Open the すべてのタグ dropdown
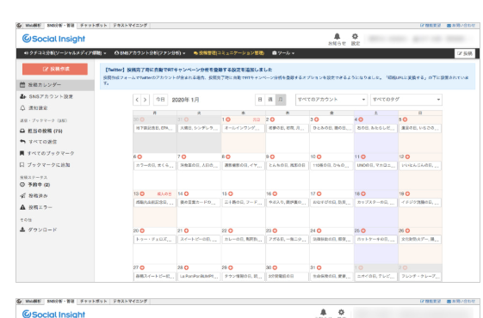Image resolution: width=483 pixels, height=318 pixels. (x=406, y=100)
